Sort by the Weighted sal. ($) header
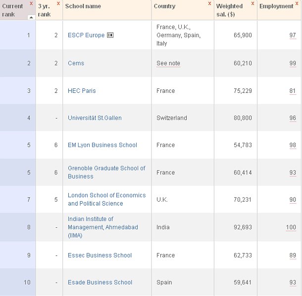302x296 pixels. pyautogui.click(x=229, y=10)
